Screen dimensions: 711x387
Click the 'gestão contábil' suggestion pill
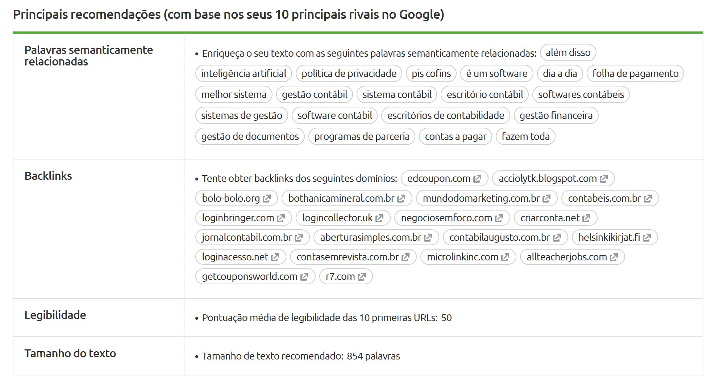[315, 94]
